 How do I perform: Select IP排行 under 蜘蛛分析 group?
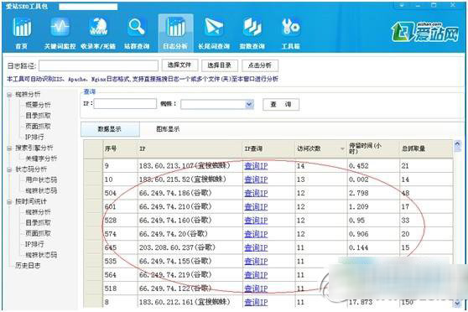click(x=34, y=137)
